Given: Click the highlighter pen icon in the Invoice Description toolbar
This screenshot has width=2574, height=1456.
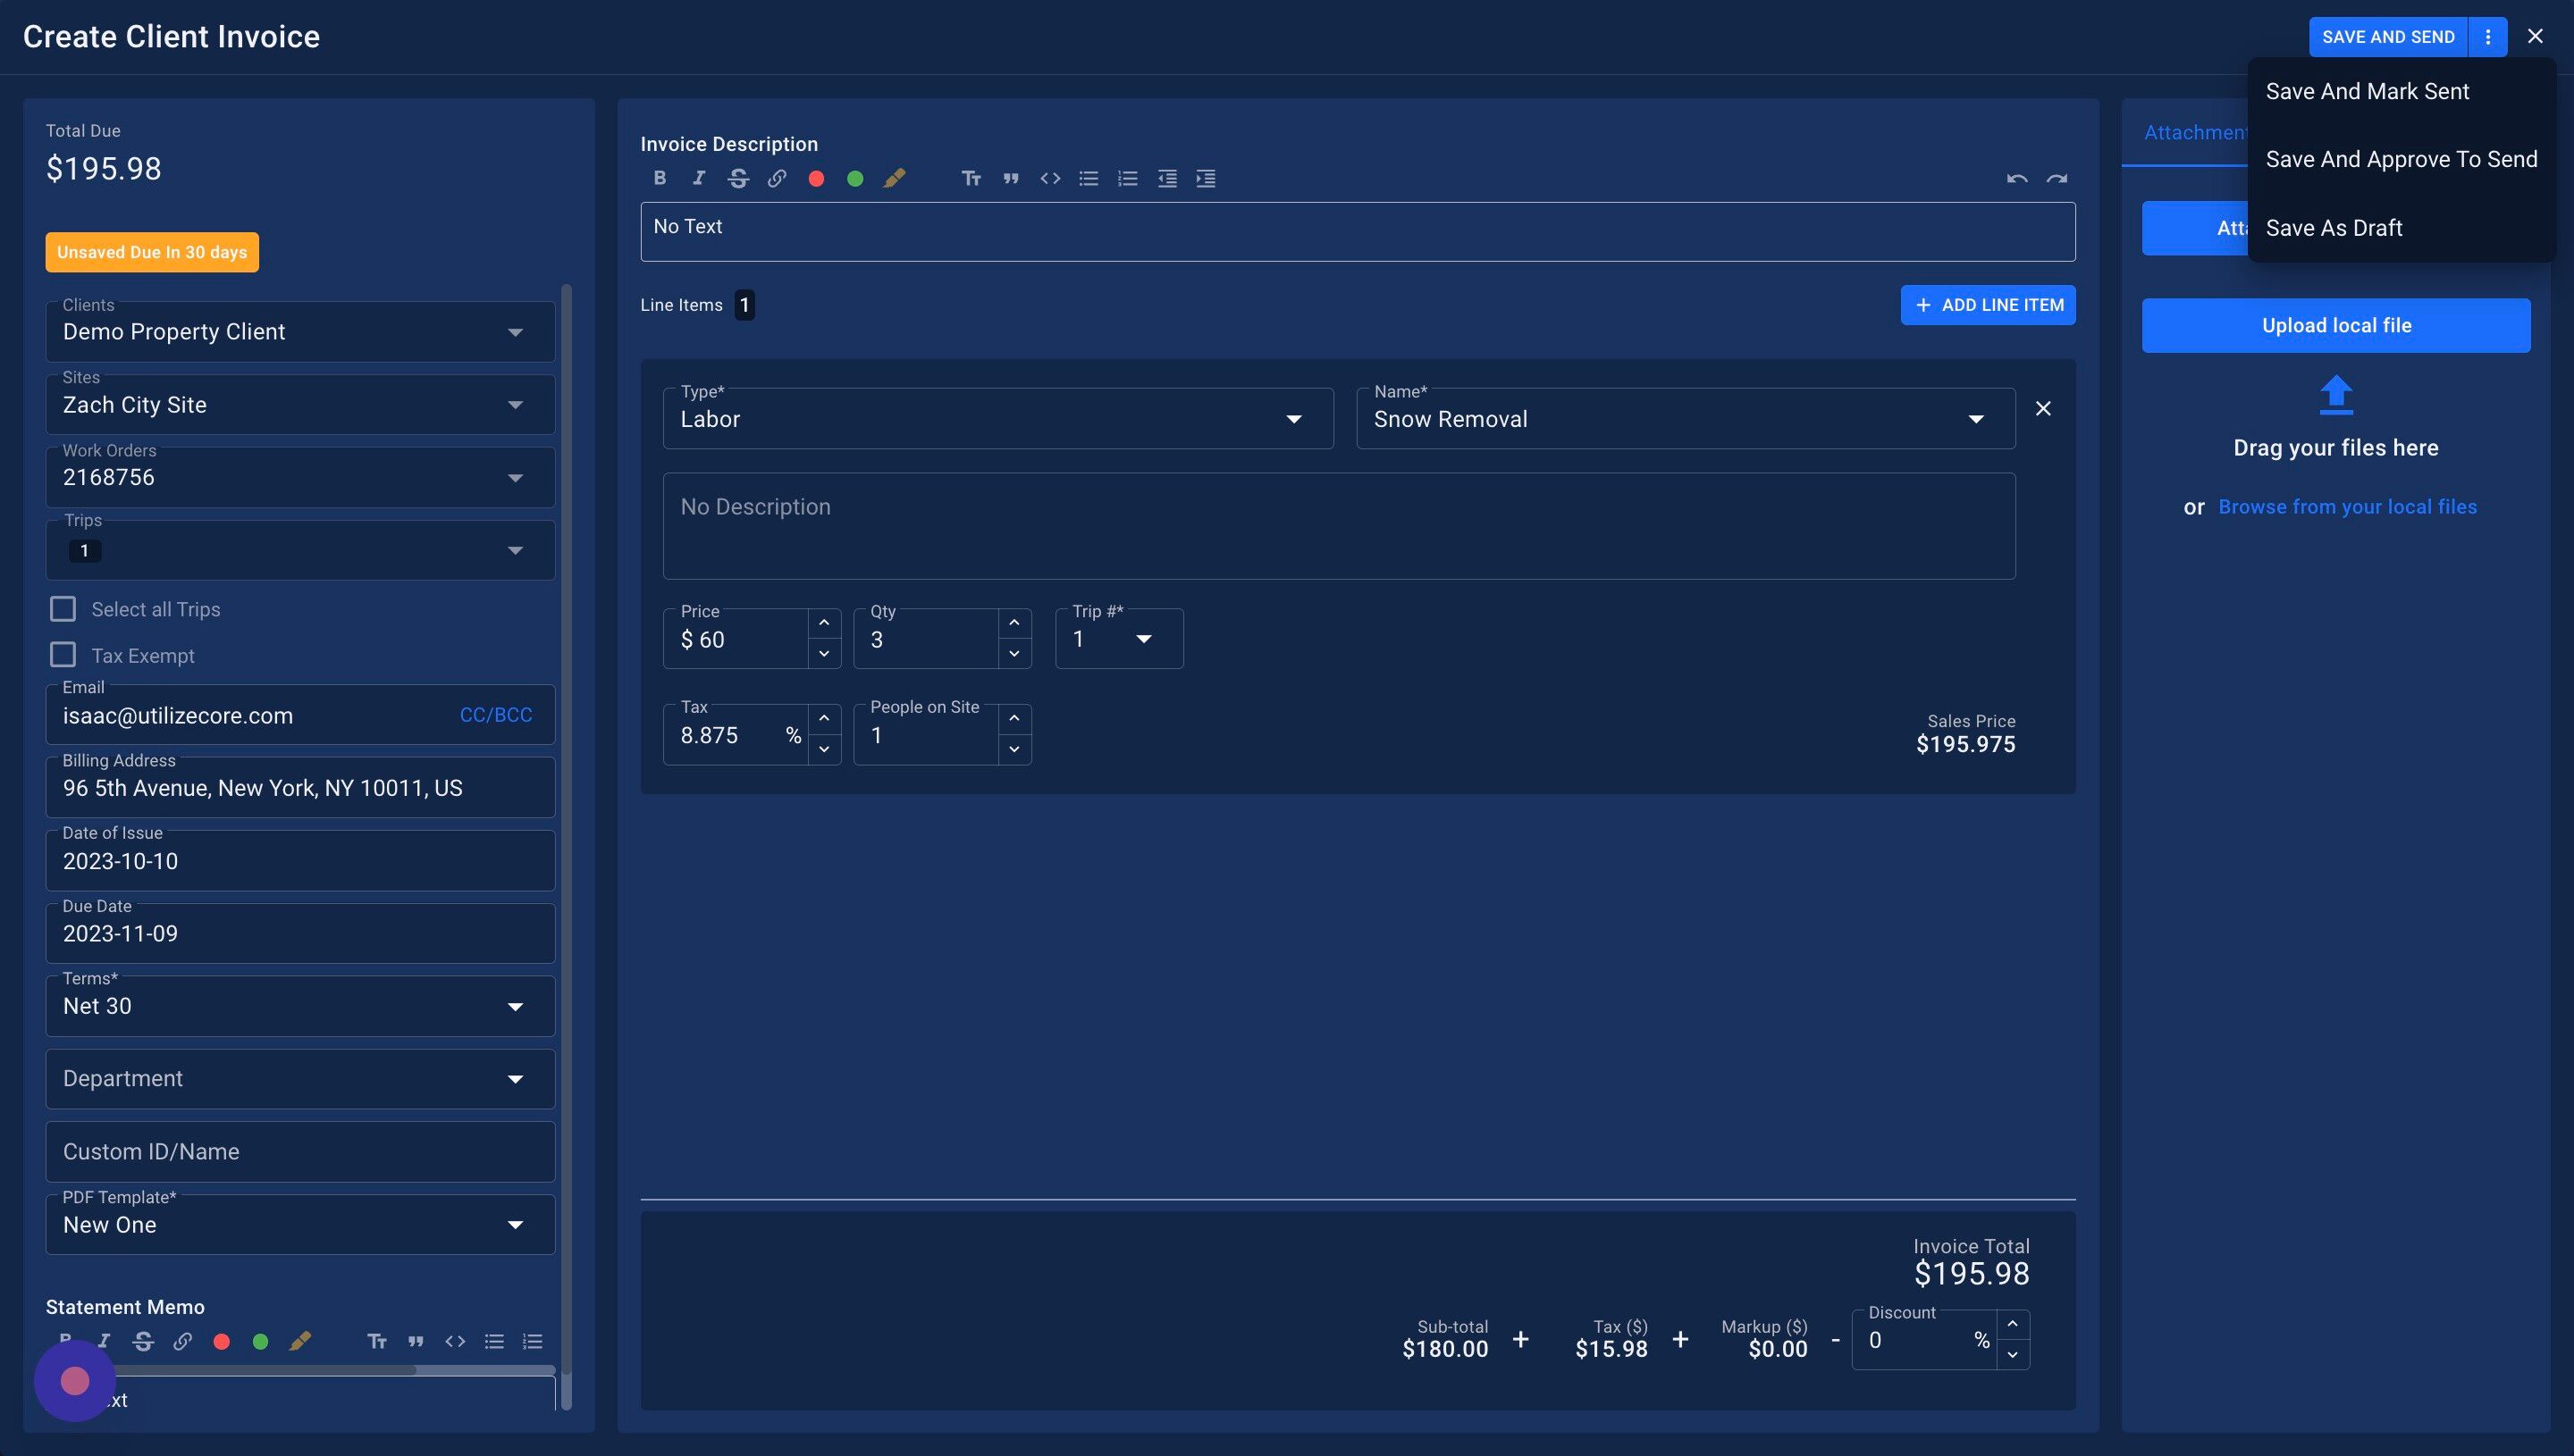Looking at the screenshot, I should click(895, 178).
